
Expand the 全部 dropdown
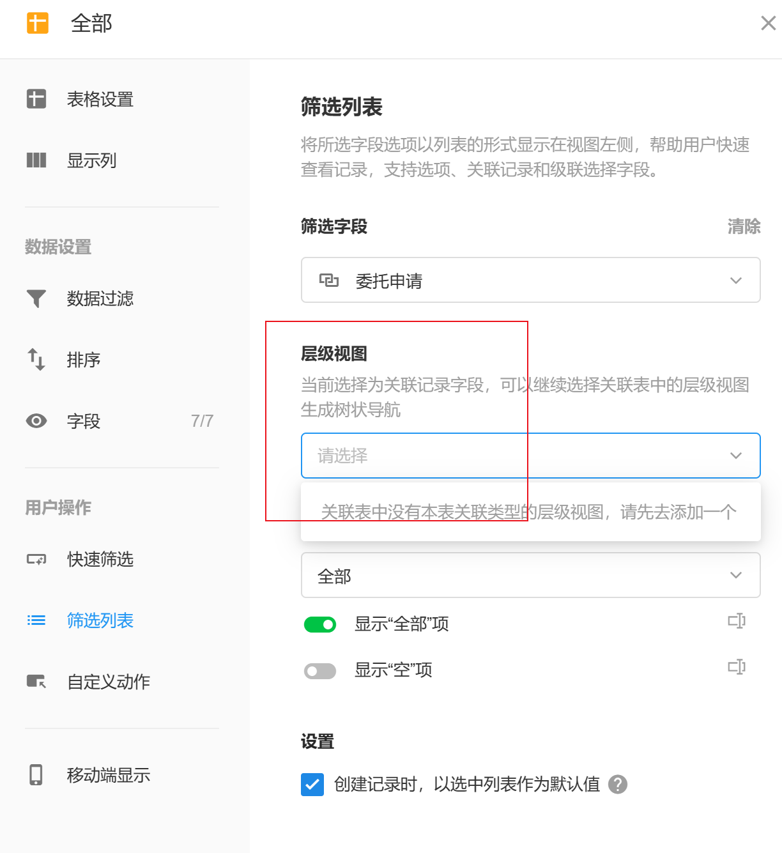click(x=530, y=575)
